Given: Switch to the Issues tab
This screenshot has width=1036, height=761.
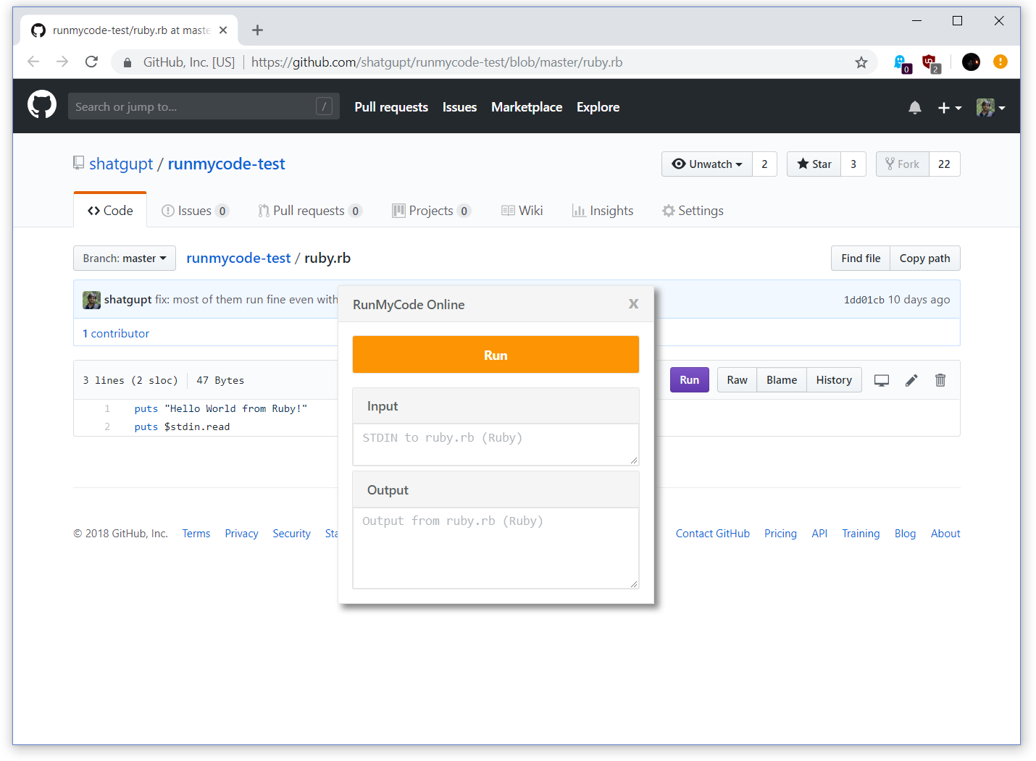Looking at the screenshot, I should coord(195,211).
